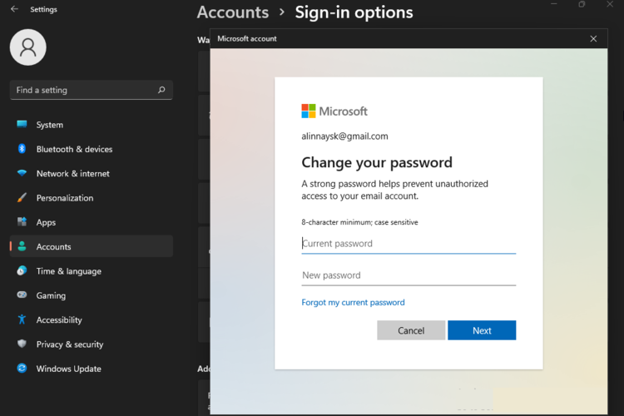The height and width of the screenshot is (416, 624).
Task: Click the search magnifier in Find a setting
Action: [161, 90]
